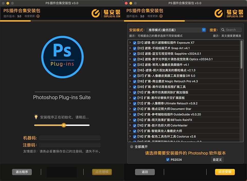247x181 pixels.
Task: Uncheck the [03] Sapphire v2024.0.1 checkbox
Action: (x=135, y=54)
